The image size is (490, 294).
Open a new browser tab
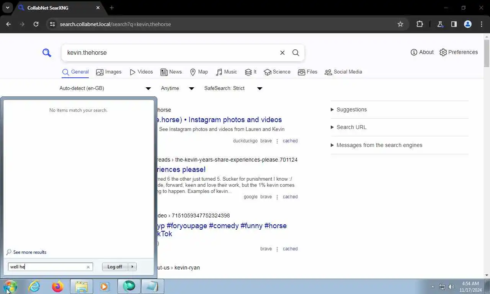[112, 8]
